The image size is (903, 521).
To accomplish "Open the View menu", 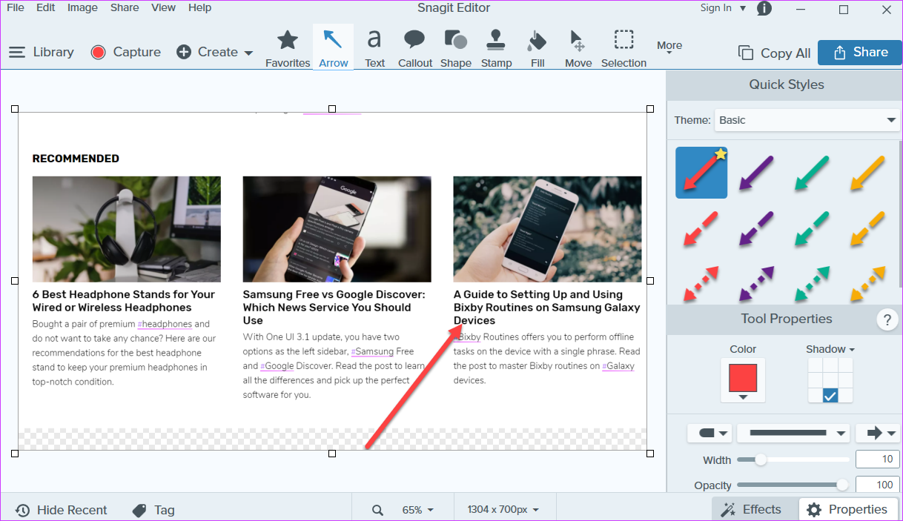I will pos(163,7).
